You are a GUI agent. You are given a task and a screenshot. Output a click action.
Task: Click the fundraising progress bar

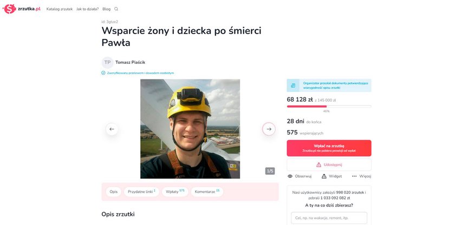click(x=329, y=107)
